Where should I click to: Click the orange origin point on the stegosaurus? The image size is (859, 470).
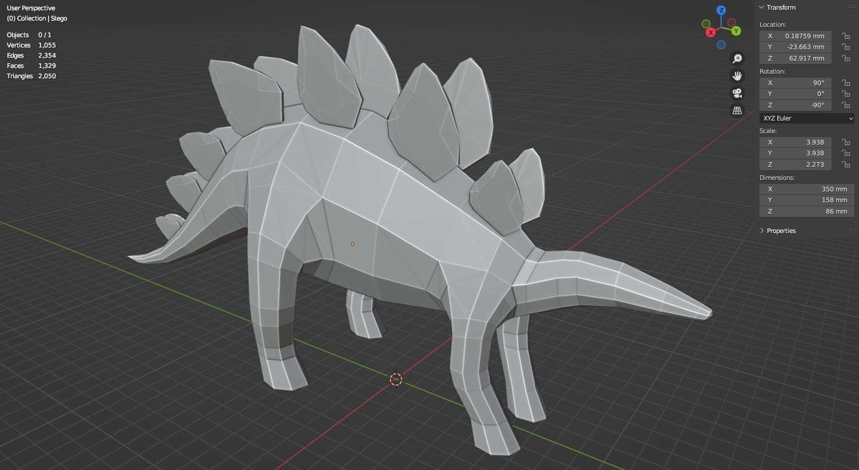coord(352,244)
